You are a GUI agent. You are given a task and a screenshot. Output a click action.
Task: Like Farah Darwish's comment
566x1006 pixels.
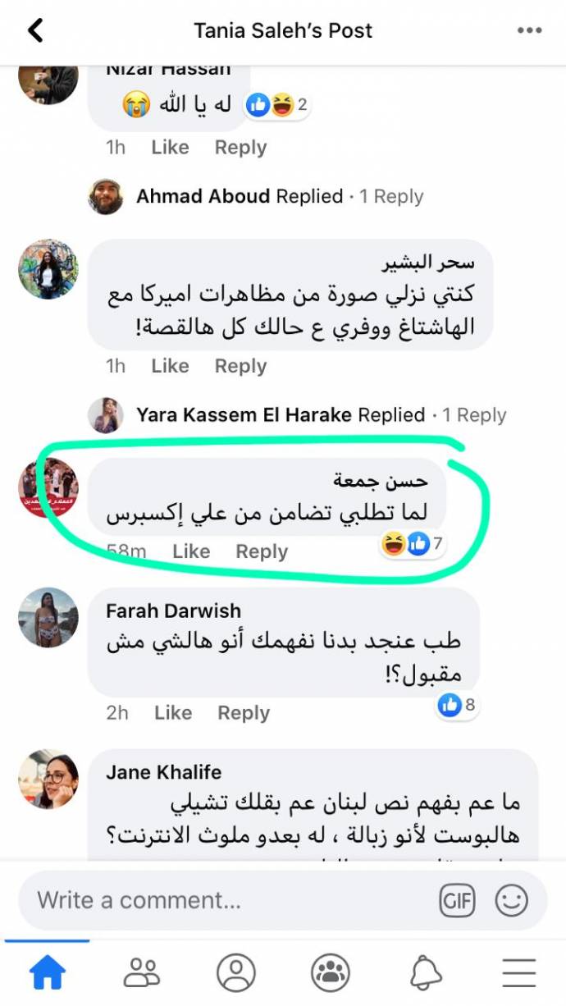tap(172, 713)
